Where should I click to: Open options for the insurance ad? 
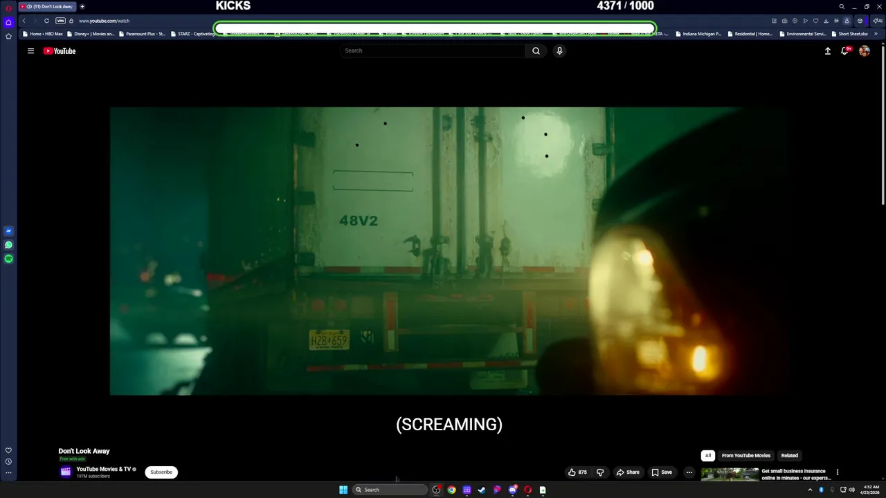click(837, 472)
